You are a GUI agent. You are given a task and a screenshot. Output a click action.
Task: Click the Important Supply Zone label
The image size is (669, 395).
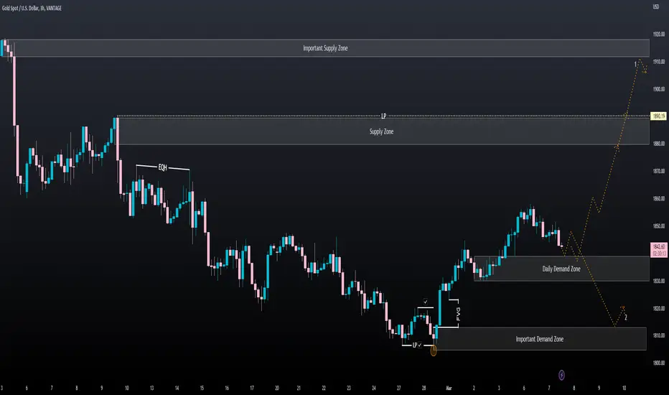pyautogui.click(x=325, y=48)
